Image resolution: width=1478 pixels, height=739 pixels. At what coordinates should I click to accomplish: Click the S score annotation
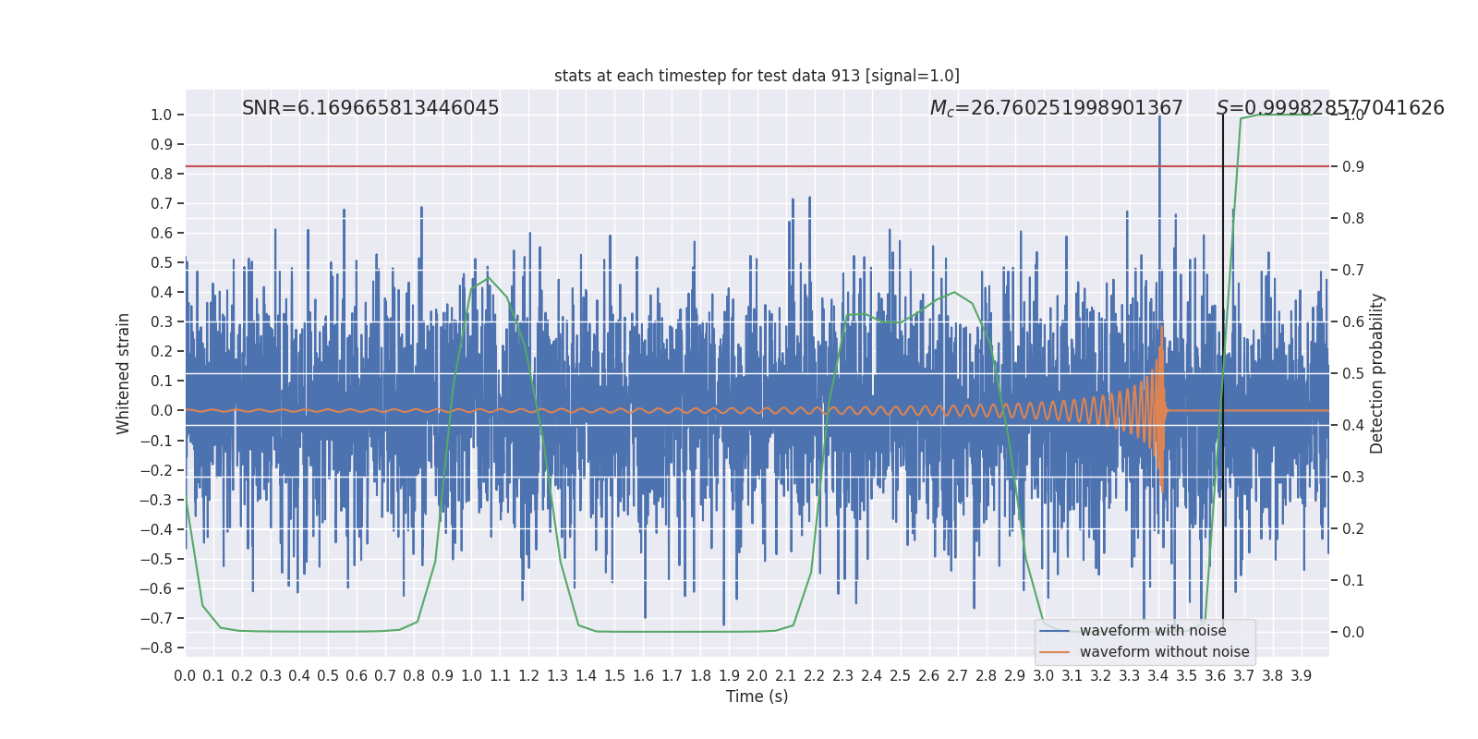point(1330,108)
